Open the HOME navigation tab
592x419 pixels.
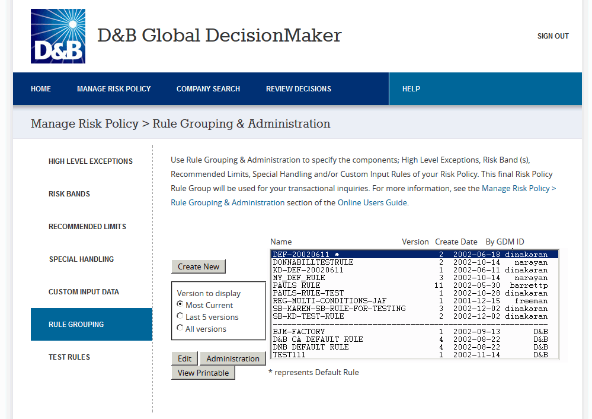pyautogui.click(x=40, y=88)
